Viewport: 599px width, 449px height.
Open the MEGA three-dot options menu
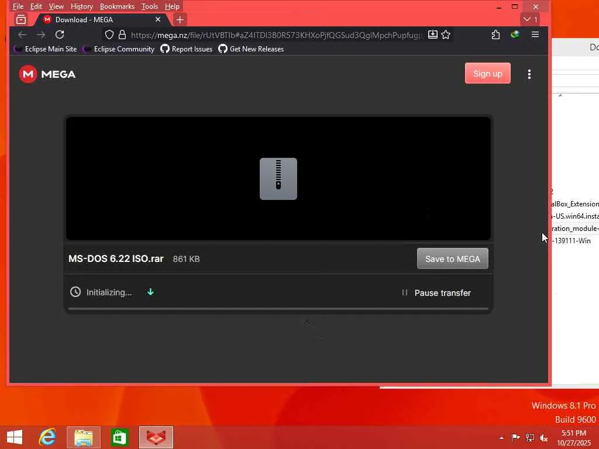pyautogui.click(x=529, y=74)
